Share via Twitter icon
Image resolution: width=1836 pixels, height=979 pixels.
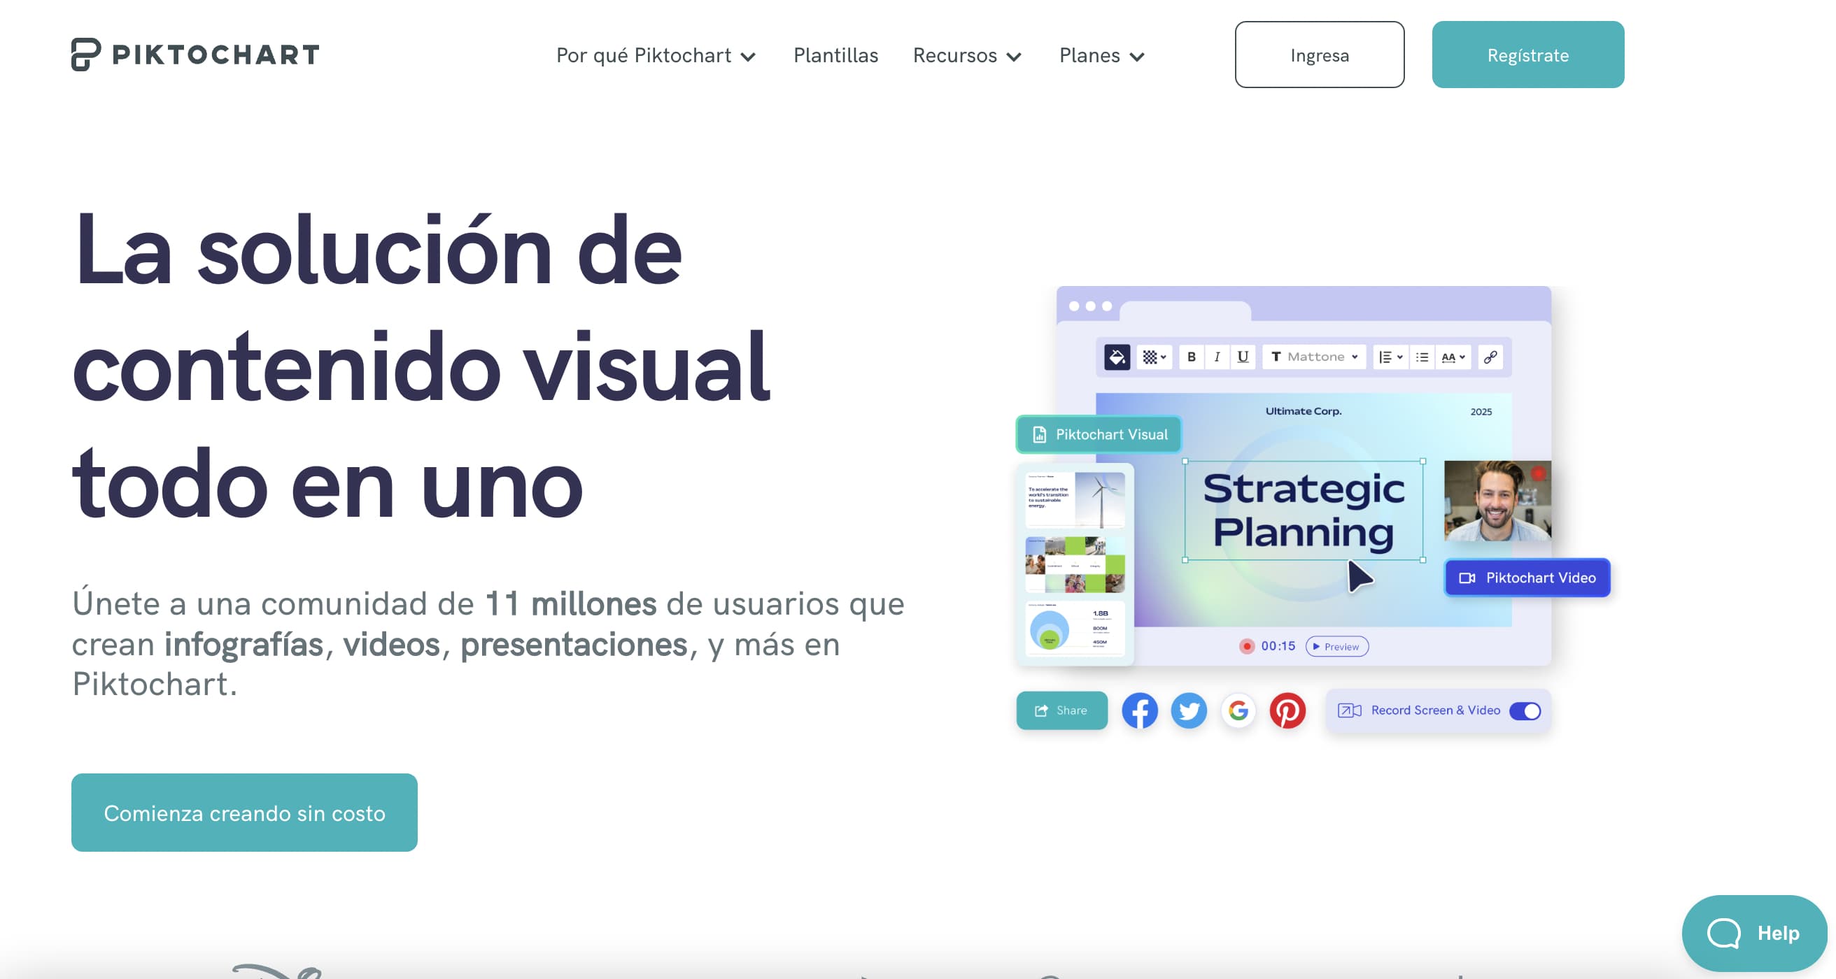click(1189, 710)
